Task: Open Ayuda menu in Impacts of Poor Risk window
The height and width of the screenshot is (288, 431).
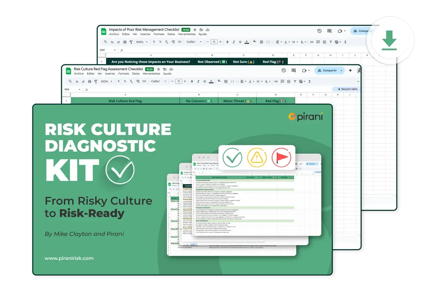Action: coord(203,34)
